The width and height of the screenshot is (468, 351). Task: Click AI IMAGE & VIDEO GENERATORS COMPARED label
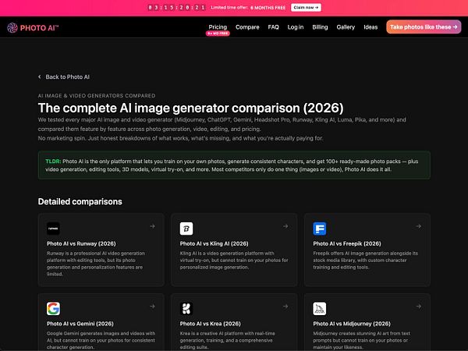(x=97, y=96)
